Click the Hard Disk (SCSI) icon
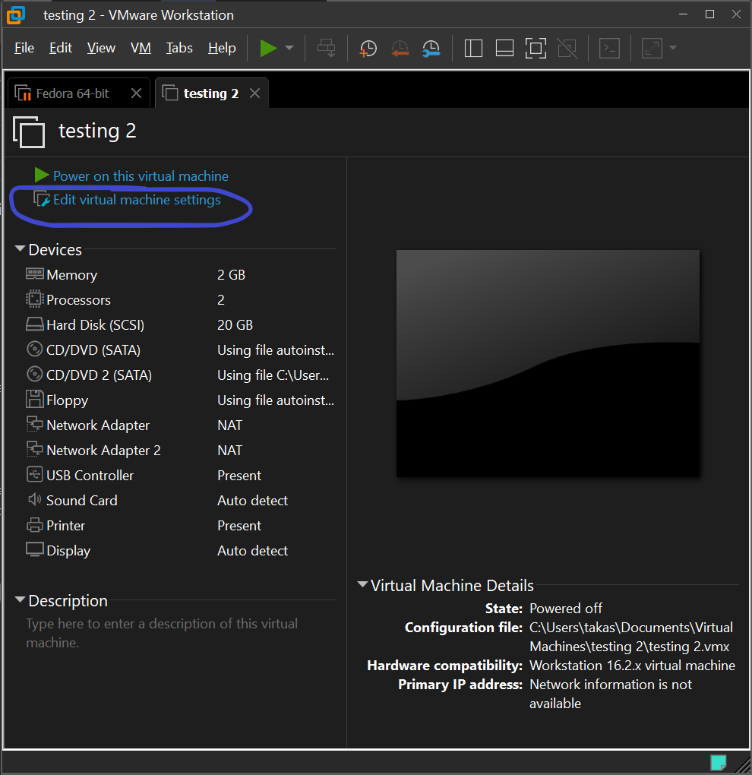Viewport: 752px width, 775px height. (x=35, y=324)
